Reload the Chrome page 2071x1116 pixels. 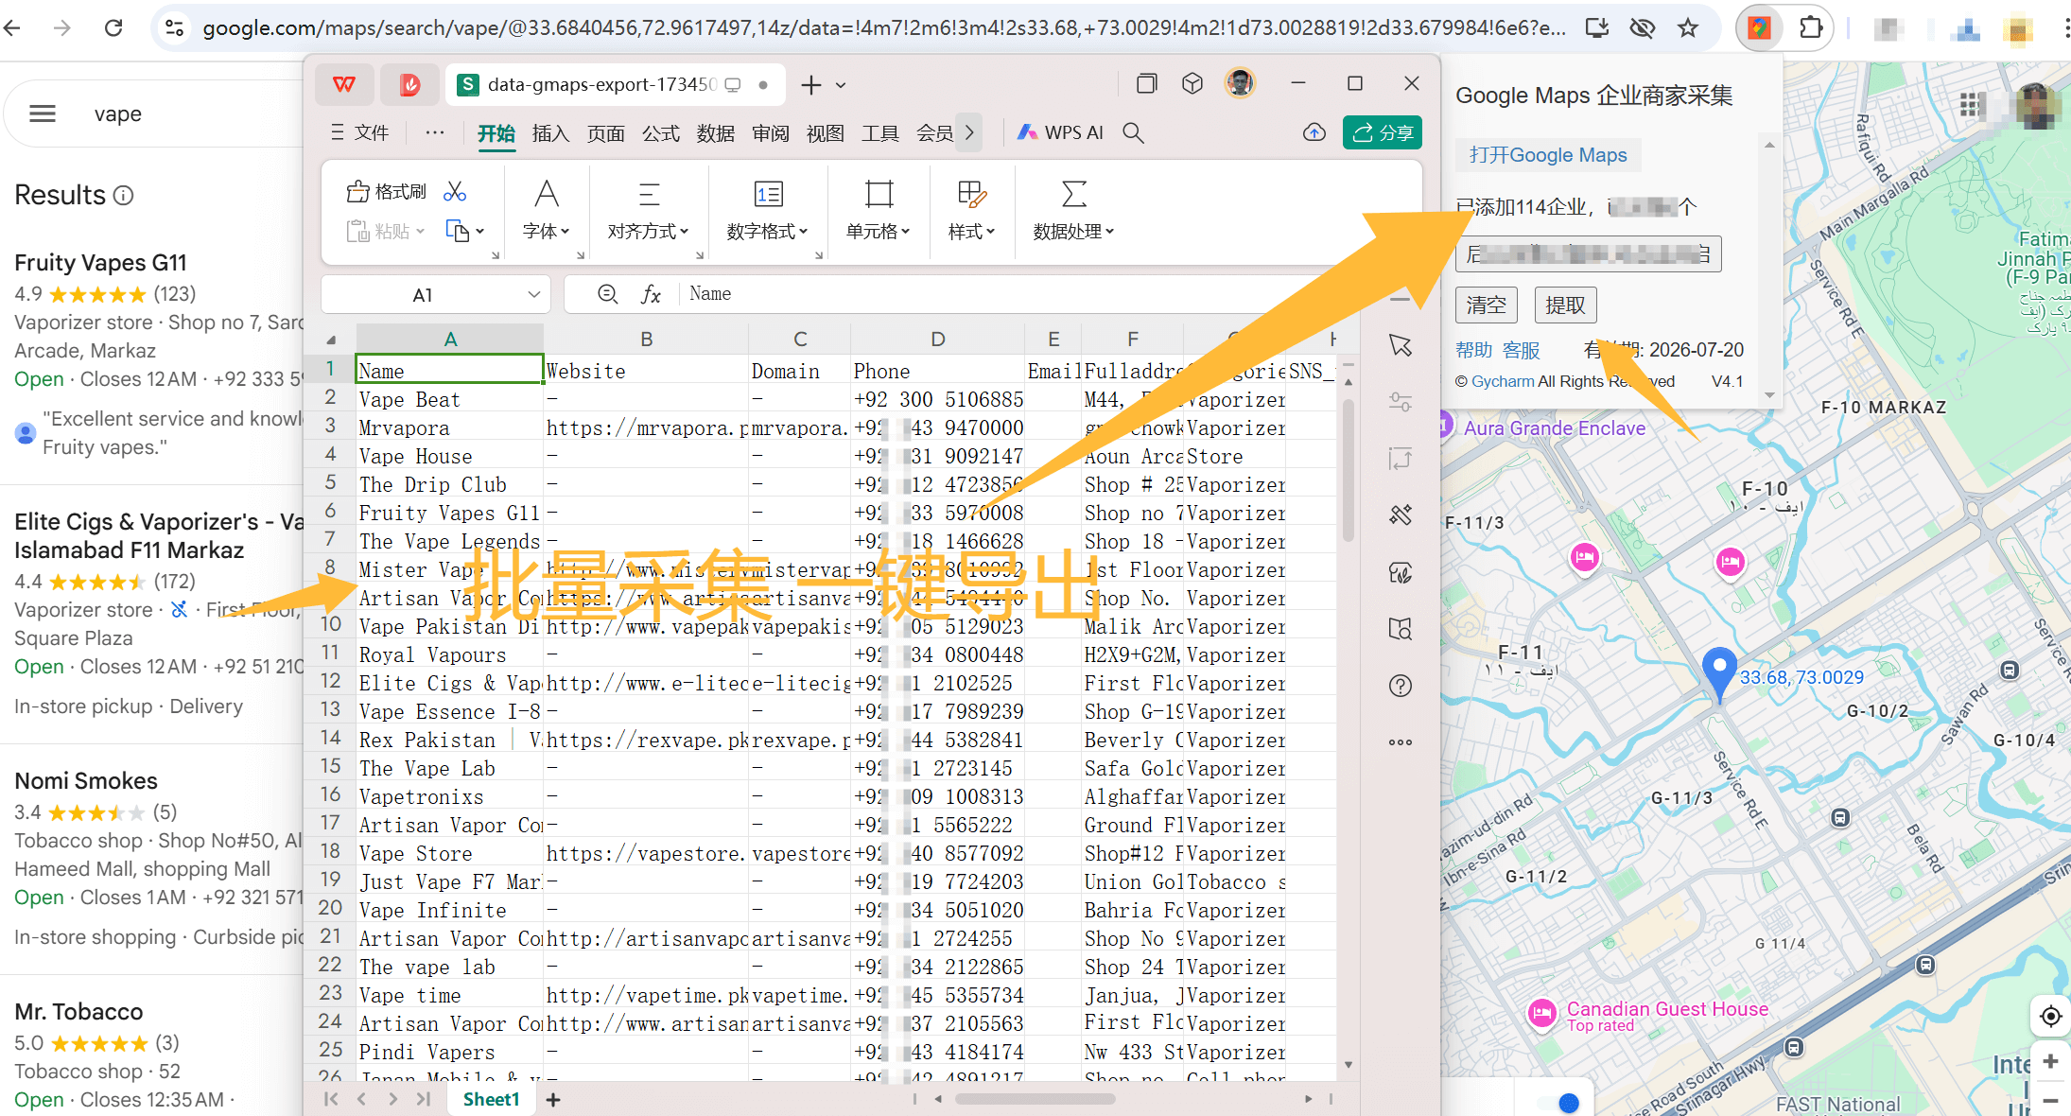(x=113, y=27)
